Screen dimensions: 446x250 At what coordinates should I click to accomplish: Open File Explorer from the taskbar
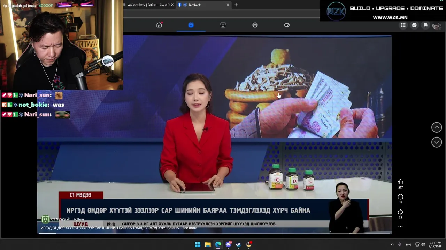(x=208, y=244)
